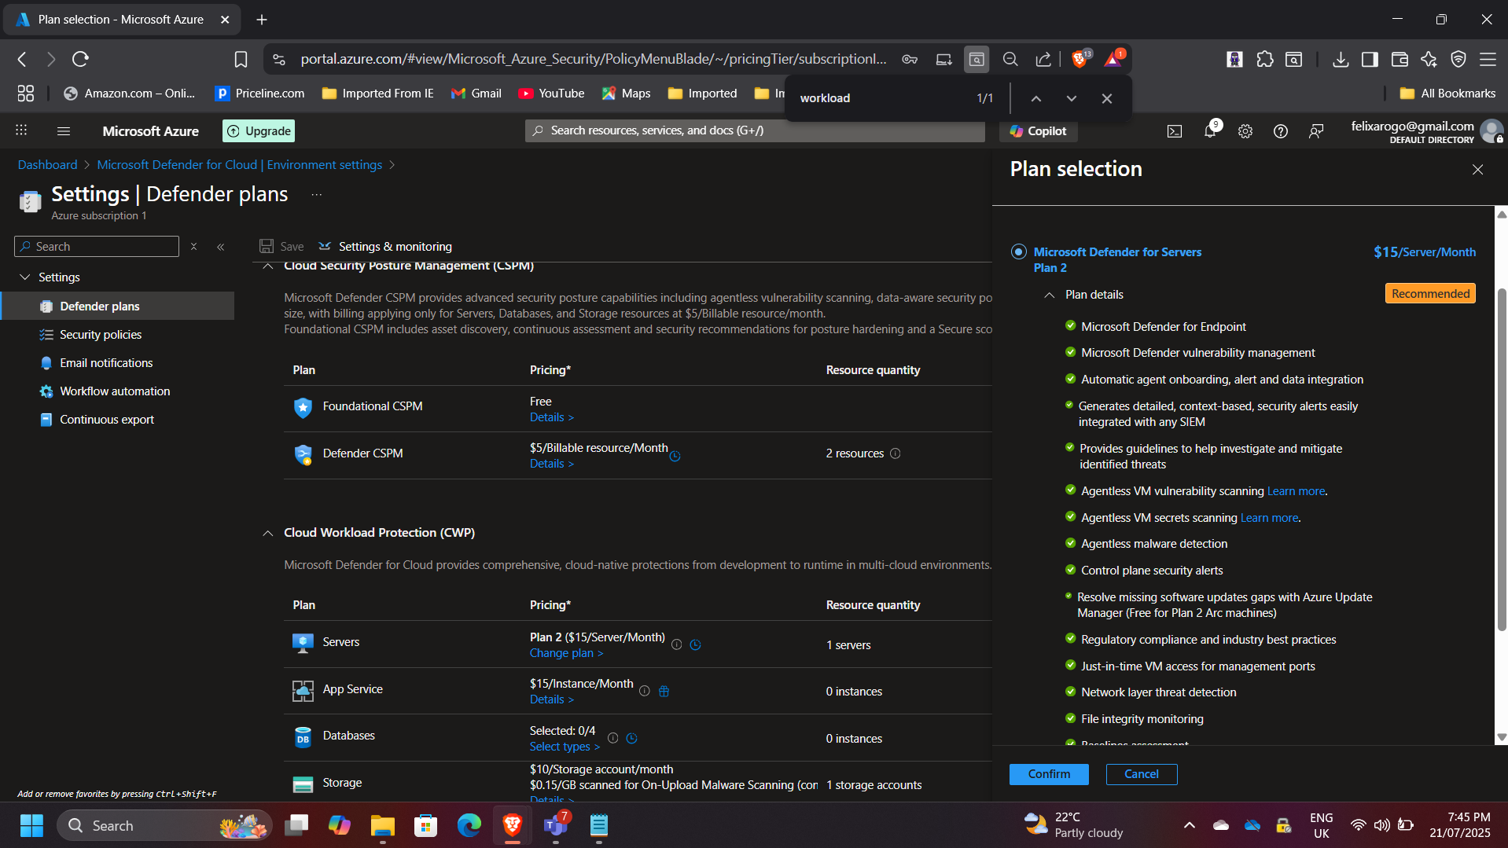The width and height of the screenshot is (1508, 848).
Task: Open Workflow automation menu item
Action: (x=115, y=391)
